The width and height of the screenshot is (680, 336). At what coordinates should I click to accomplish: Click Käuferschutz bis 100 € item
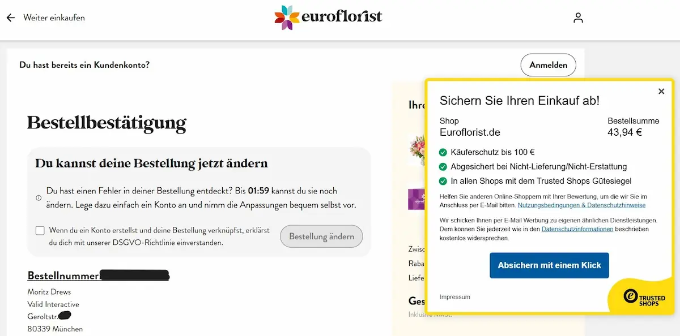[487, 152]
